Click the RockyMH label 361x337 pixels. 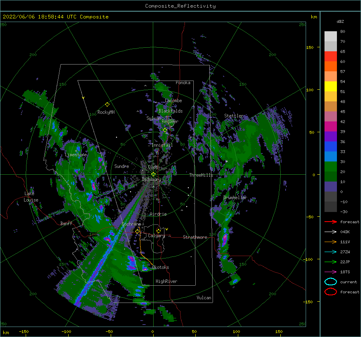click(106, 112)
